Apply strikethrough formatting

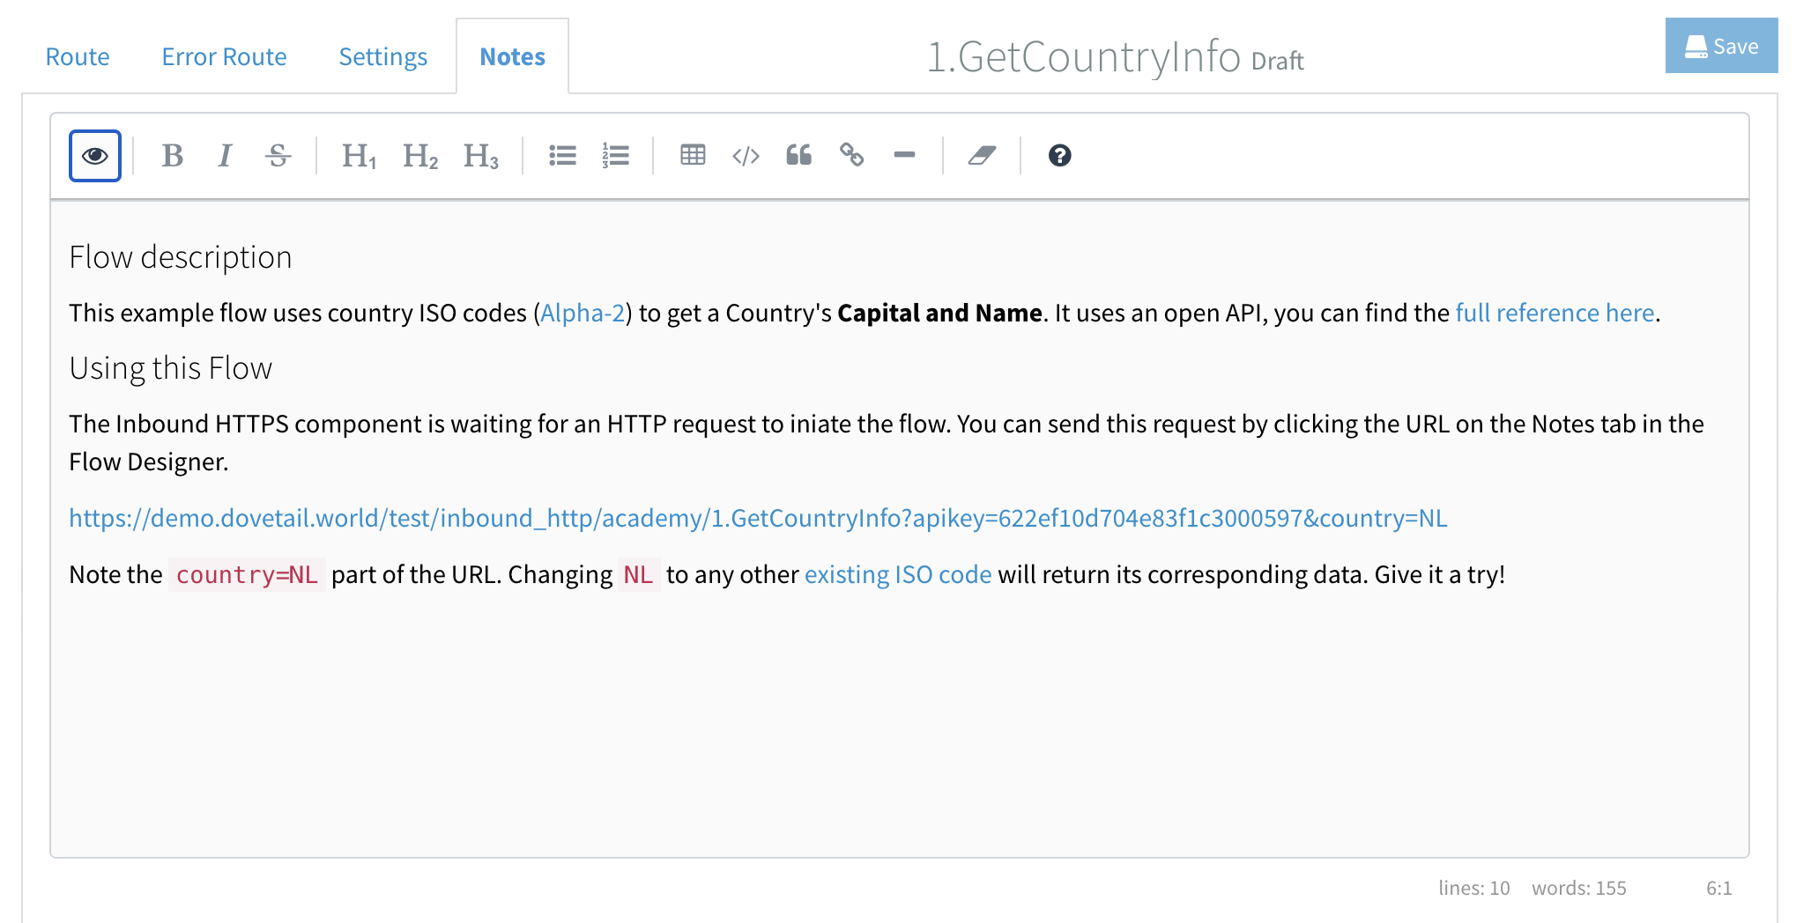tap(278, 156)
